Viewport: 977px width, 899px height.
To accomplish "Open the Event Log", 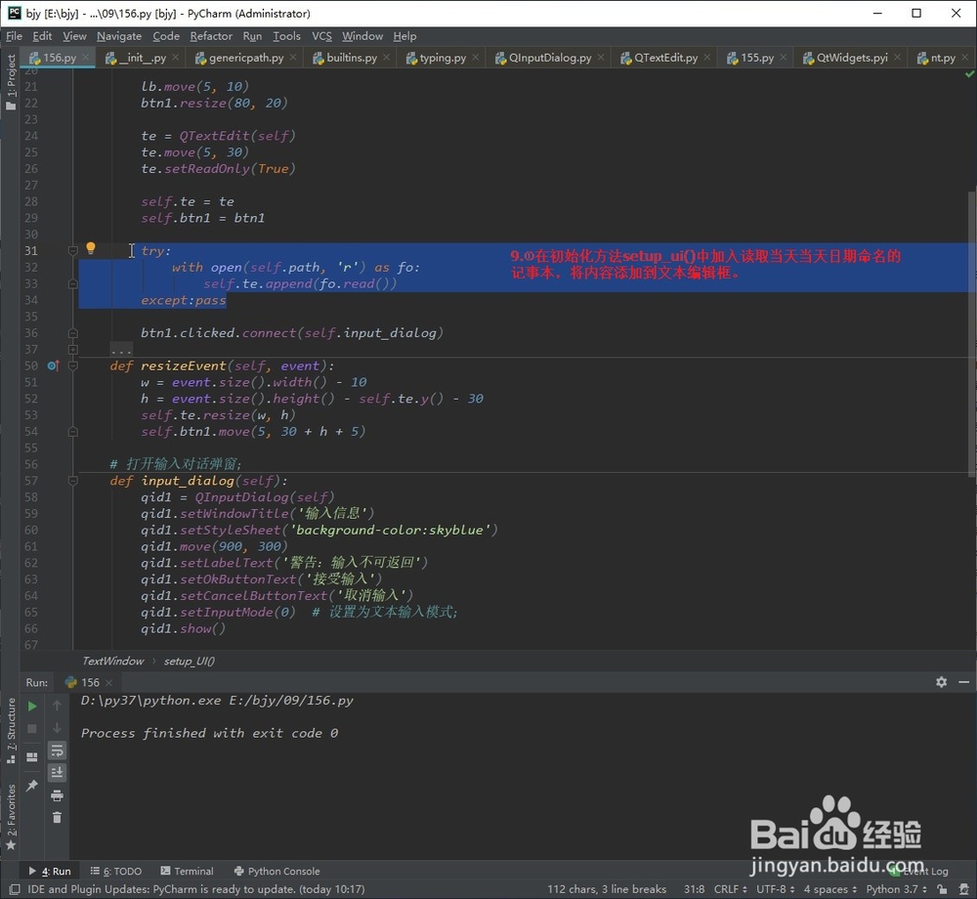I will (919, 871).
